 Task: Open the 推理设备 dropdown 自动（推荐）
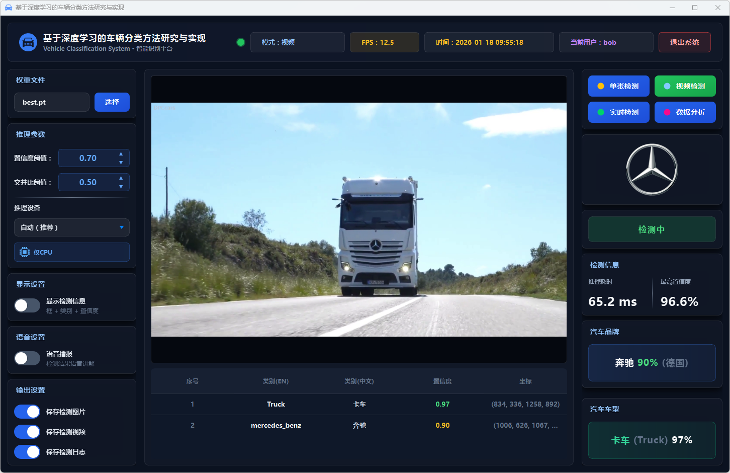72,227
